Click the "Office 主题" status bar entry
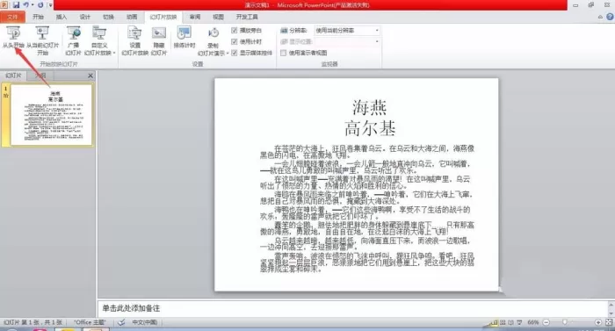The image size is (615, 331). click(x=90, y=322)
